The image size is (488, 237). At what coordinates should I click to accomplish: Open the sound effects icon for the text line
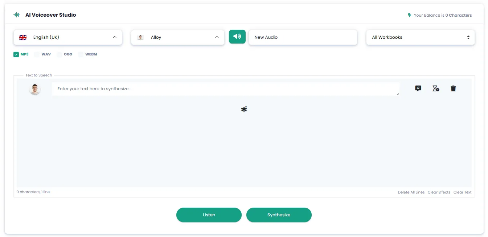coord(418,88)
